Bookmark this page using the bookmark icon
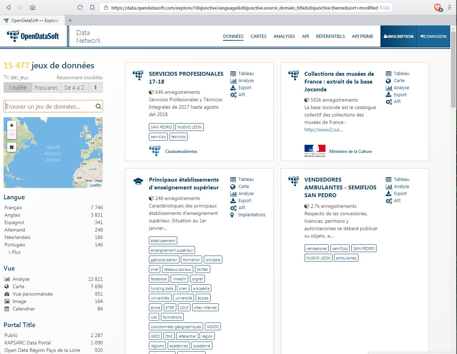The image size is (457, 354). (x=92, y=7)
